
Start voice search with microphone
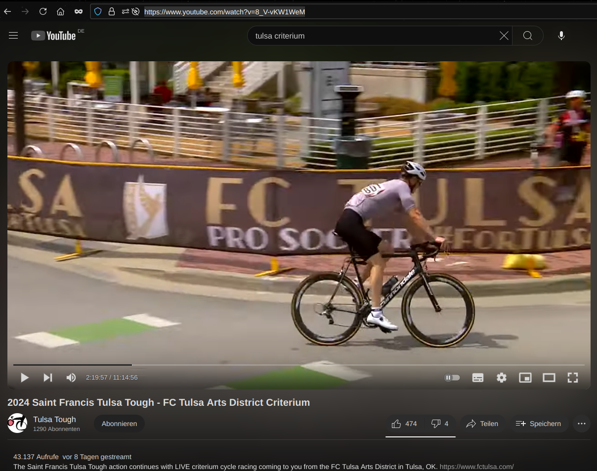(x=561, y=36)
